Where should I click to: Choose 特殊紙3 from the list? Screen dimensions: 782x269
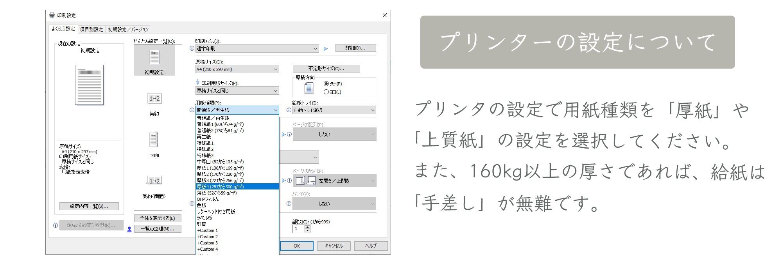237,156
